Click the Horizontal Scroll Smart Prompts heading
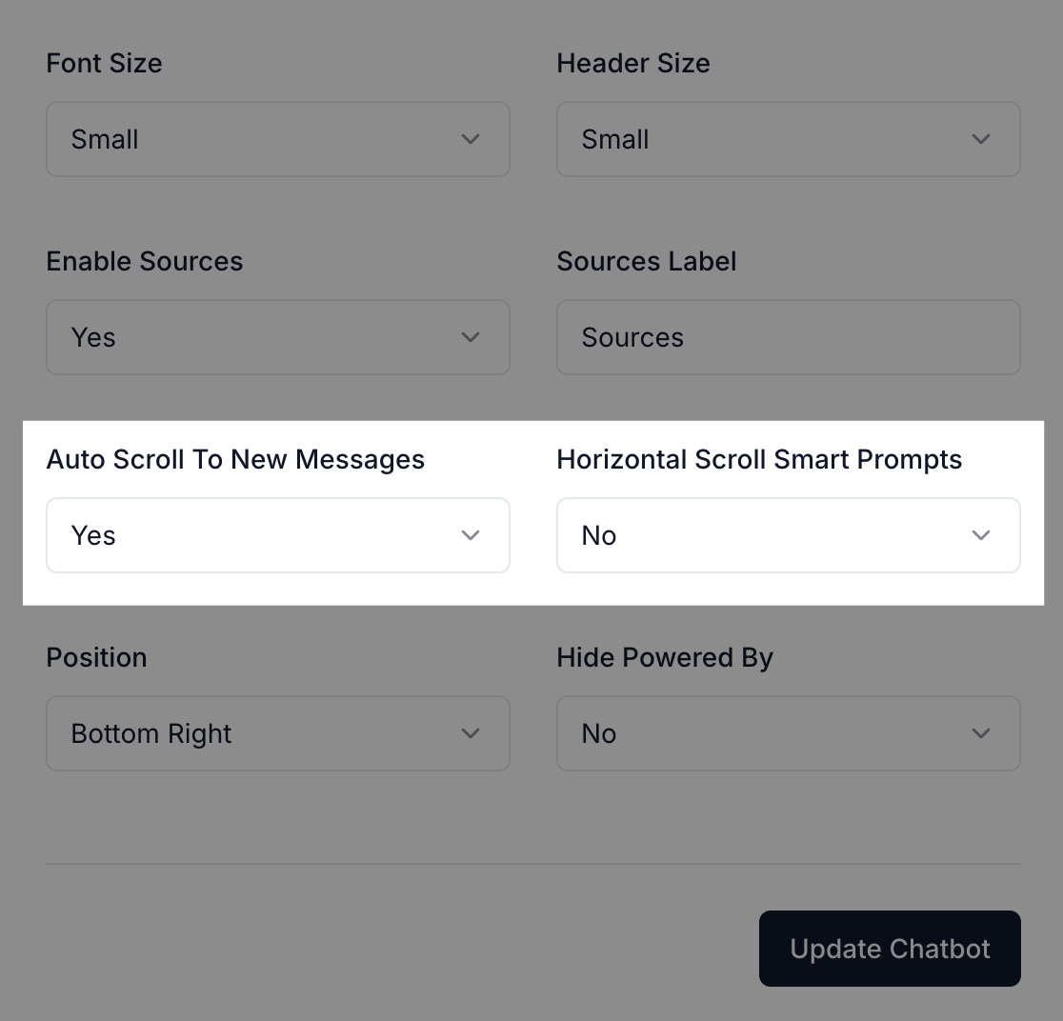This screenshot has width=1063, height=1021. pyautogui.click(x=759, y=460)
